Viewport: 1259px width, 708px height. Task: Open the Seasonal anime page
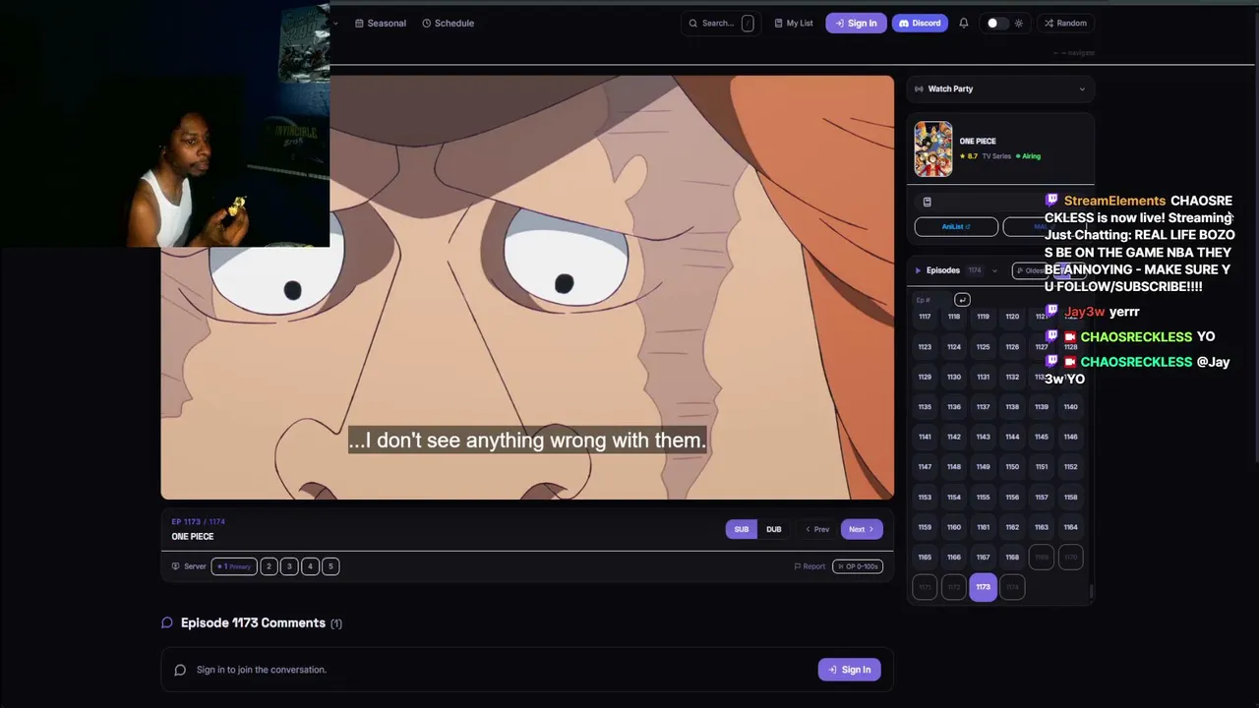(x=380, y=23)
